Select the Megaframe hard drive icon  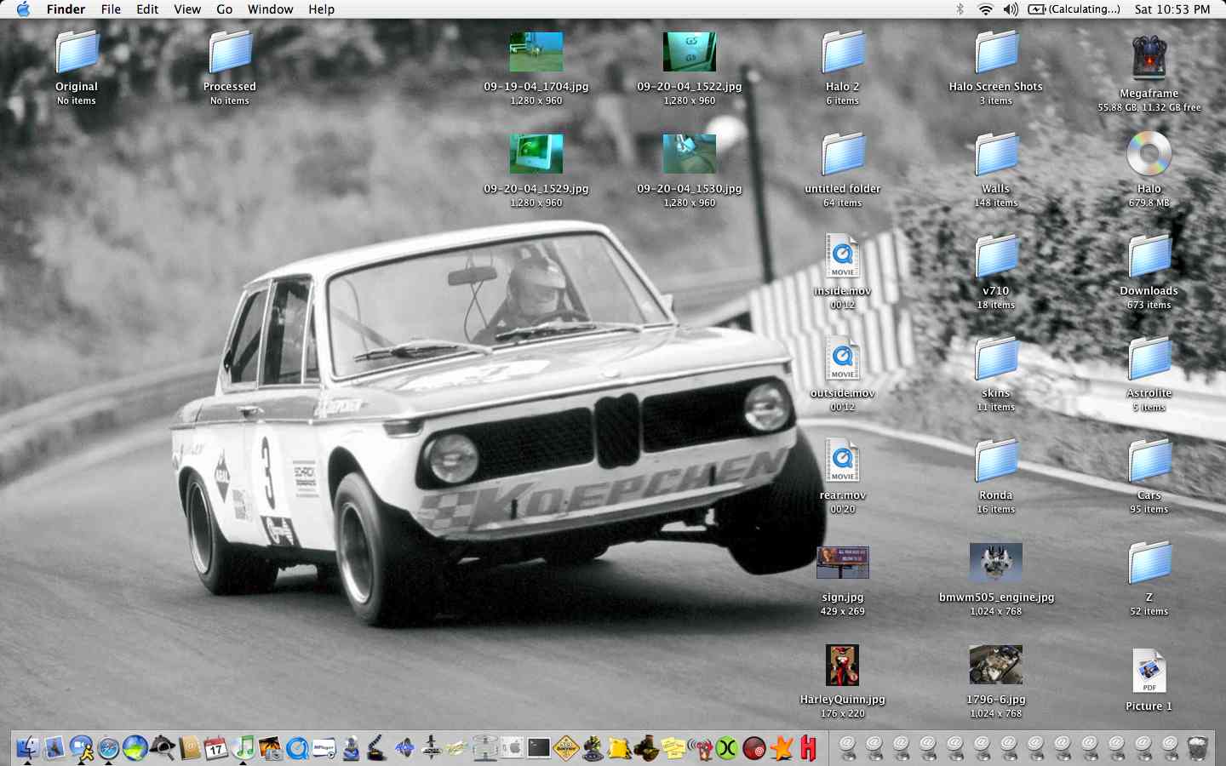pyautogui.click(x=1149, y=60)
